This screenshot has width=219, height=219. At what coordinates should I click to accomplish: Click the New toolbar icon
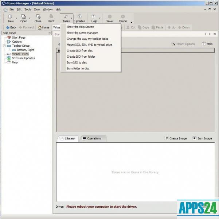(x=10, y=17)
